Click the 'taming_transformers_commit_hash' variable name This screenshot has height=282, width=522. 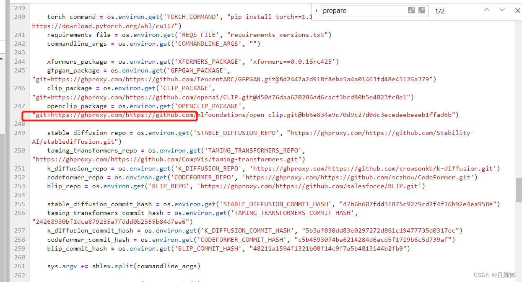(105, 213)
